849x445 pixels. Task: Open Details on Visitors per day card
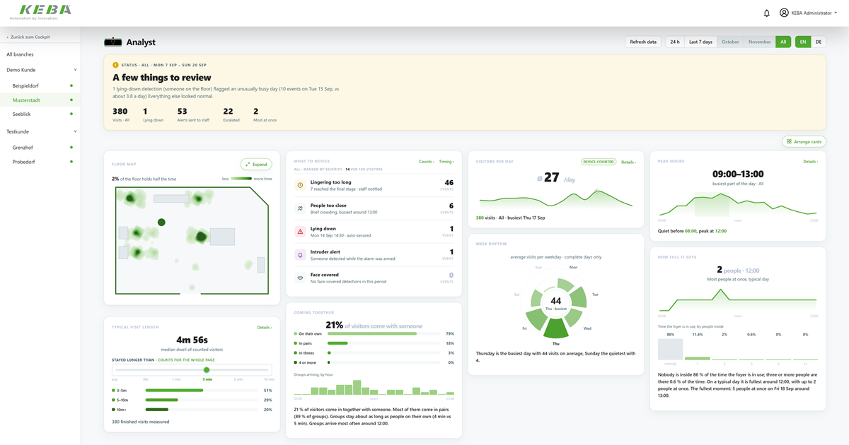click(628, 162)
